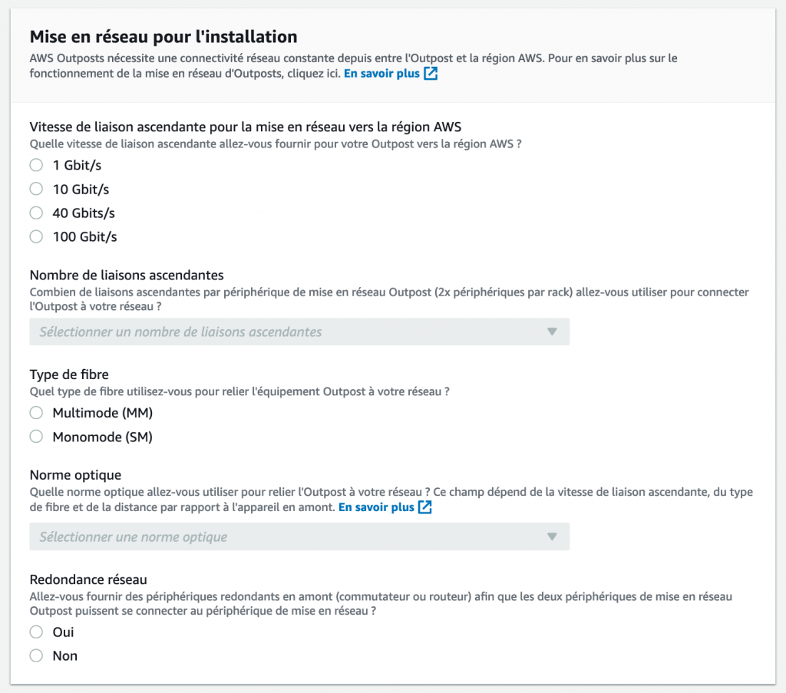Click the 'Type de fibre' section label

click(x=69, y=375)
